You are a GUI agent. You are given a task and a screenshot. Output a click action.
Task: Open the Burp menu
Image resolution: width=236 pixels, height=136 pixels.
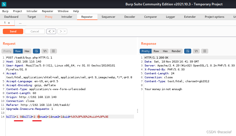(x=5, y=11)
